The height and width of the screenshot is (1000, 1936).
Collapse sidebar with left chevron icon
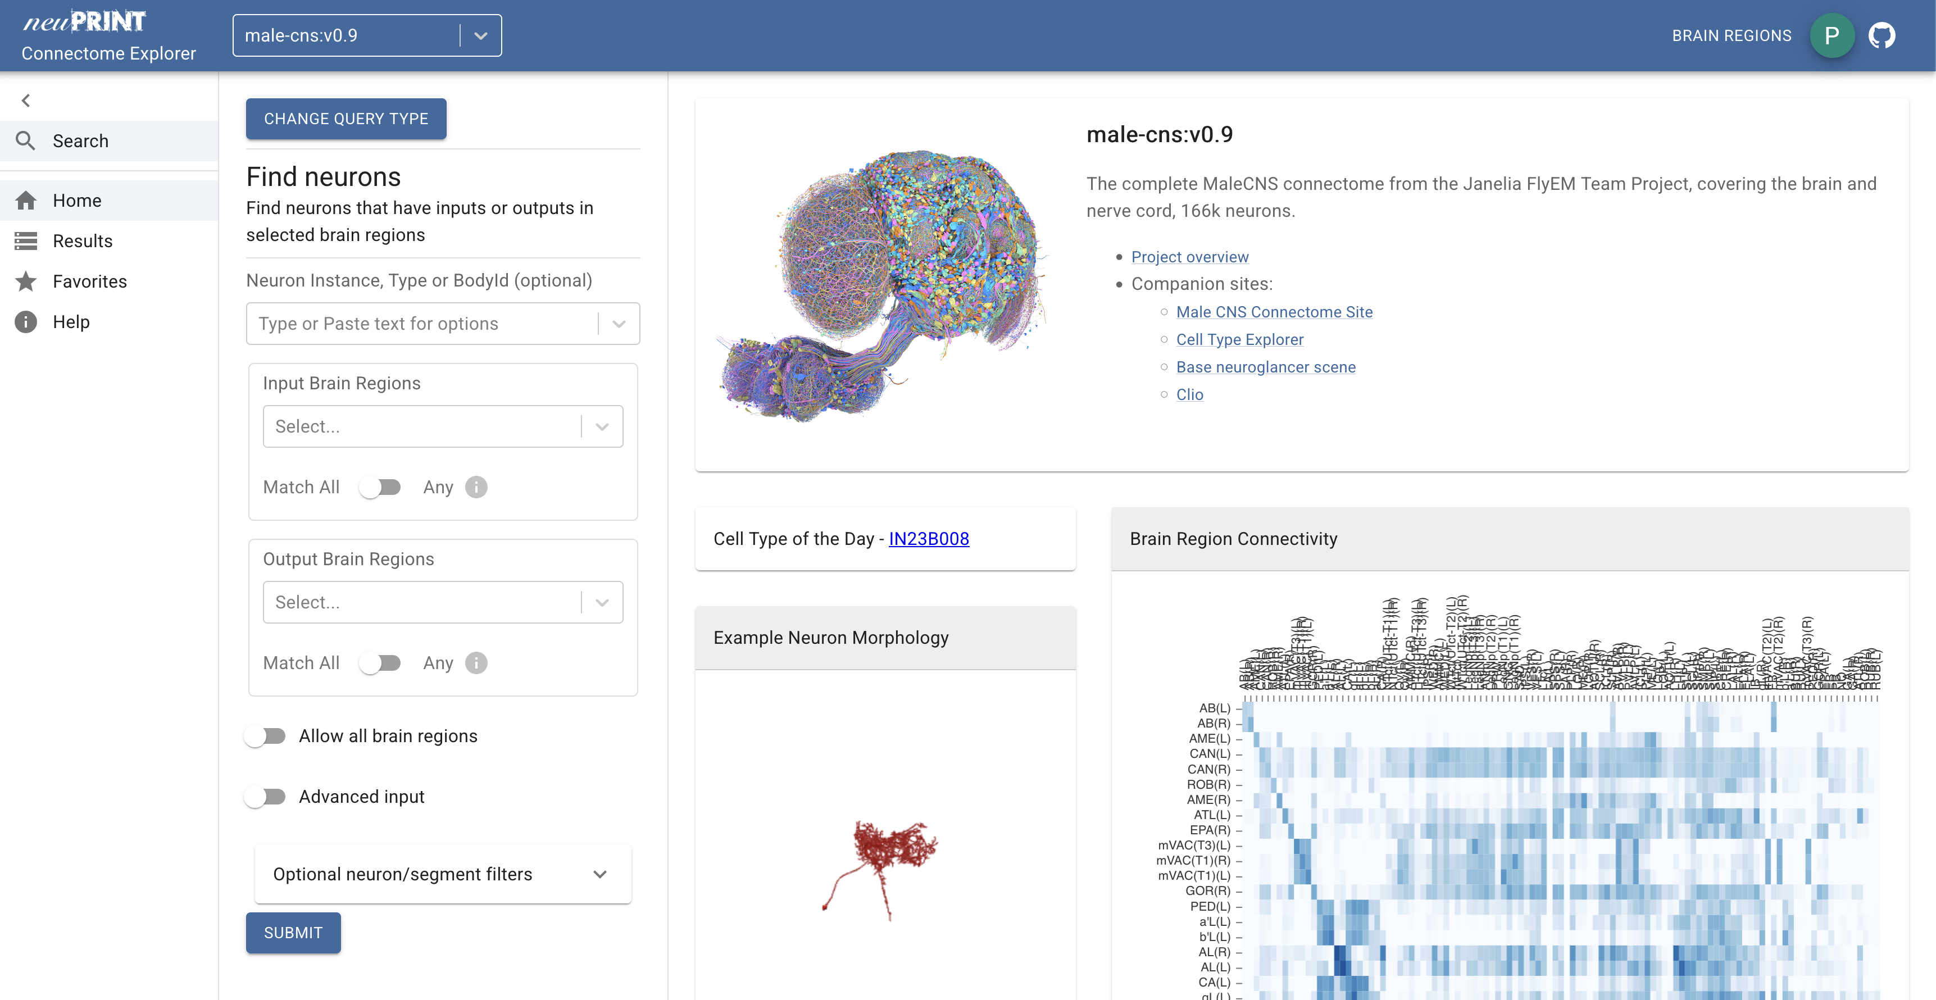click(x=25, y=100)
